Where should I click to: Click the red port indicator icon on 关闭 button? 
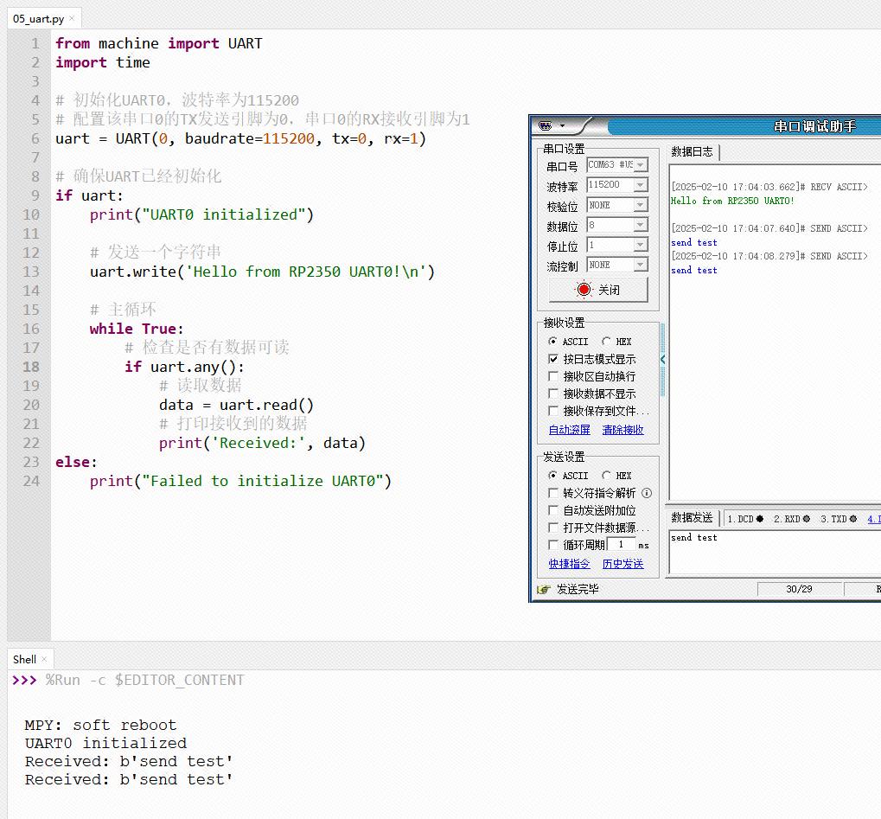coord(584,290)
